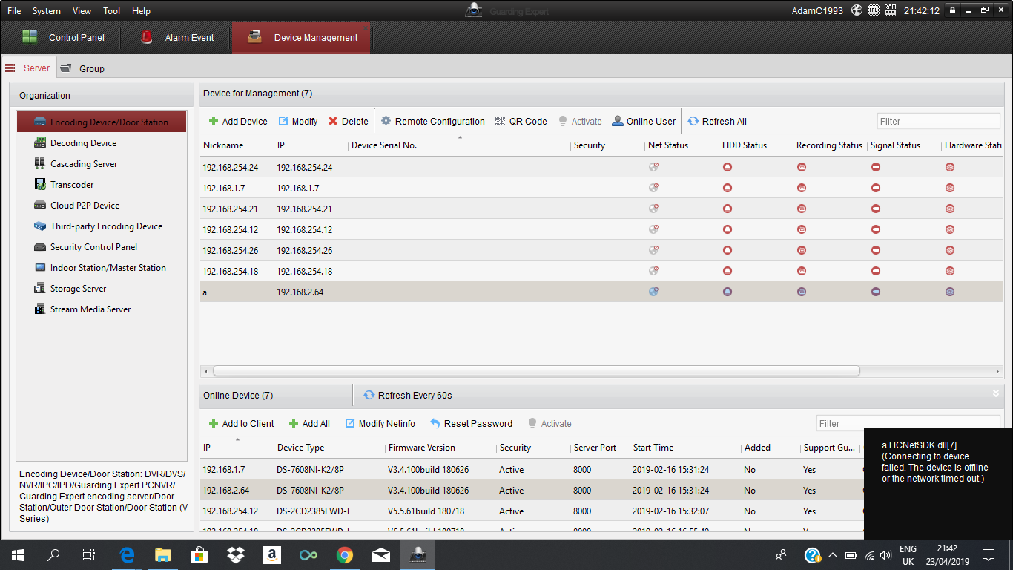Click Delete device button
Image resolution: width=1013 pixels, height=570 pixels.
click(348, 122)
